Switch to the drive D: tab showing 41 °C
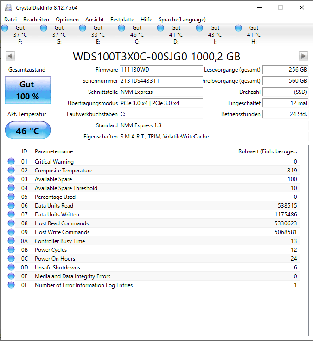313x341 pixels. point(176,34)
